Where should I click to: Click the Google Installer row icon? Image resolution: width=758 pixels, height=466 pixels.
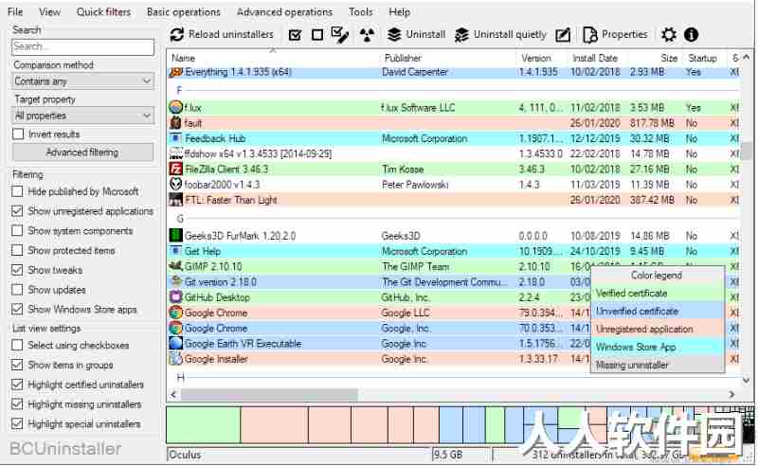tap(176, 359)
